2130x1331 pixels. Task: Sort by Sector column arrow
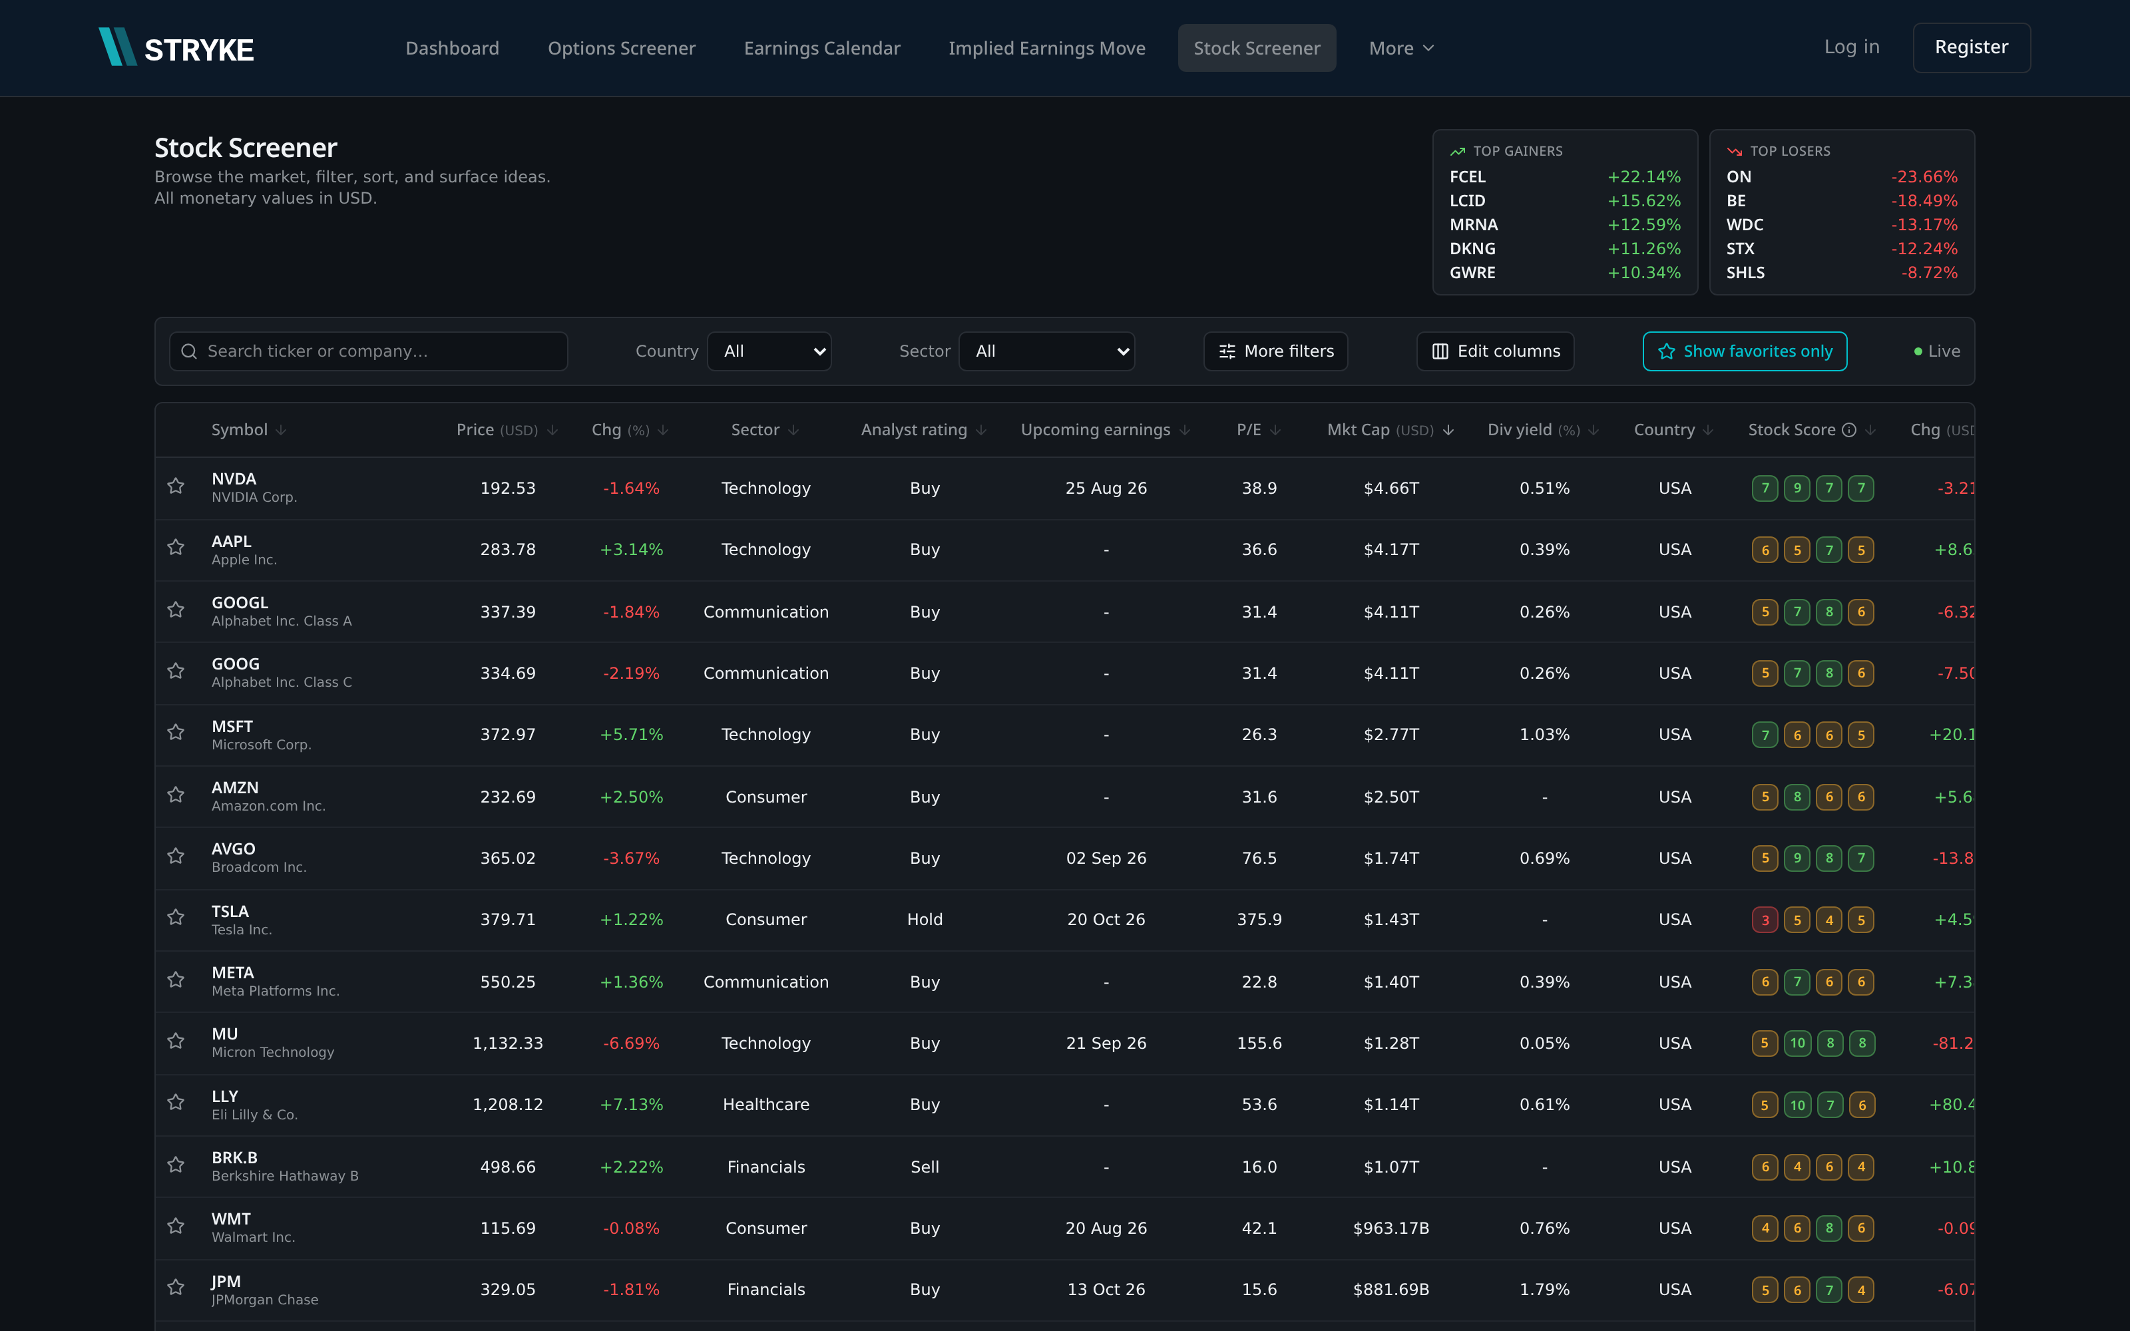tap(794, 431)
